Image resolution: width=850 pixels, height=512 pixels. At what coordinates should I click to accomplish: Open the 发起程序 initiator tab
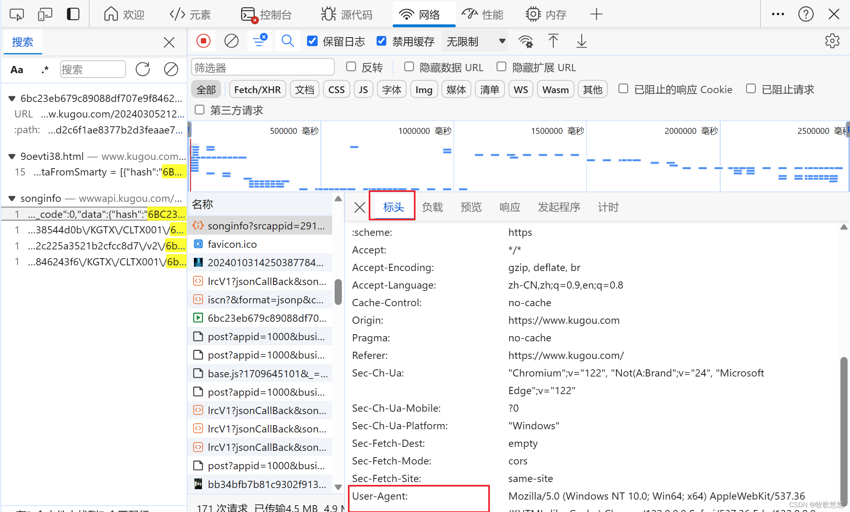559,207
